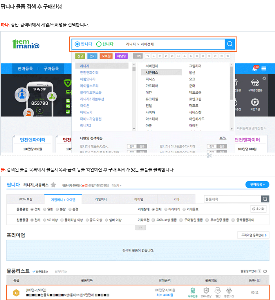Image resolution: width=275 pixels, height=300 pixels.
Task: Check the 구매할인 물품 checkbox
Action: [x=181, y=220]
